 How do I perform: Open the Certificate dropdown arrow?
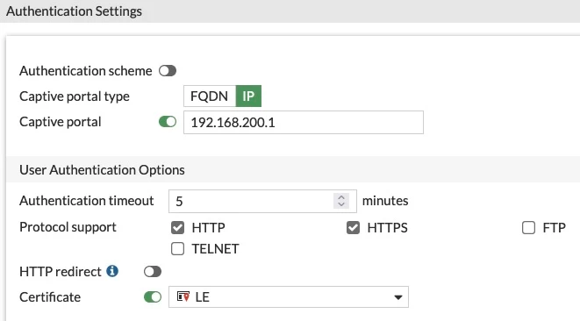tap(398, 297)
